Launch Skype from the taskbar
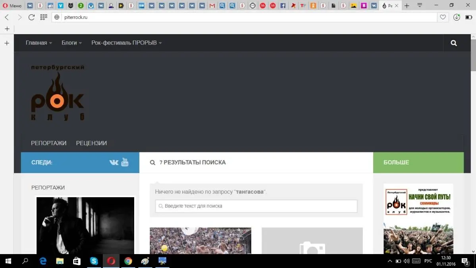 (x=94, y=261)
